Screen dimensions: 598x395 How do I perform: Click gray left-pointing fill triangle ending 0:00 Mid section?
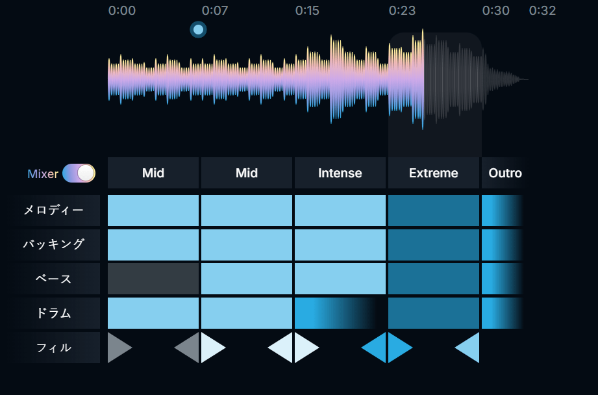click(x=189, y=348)
